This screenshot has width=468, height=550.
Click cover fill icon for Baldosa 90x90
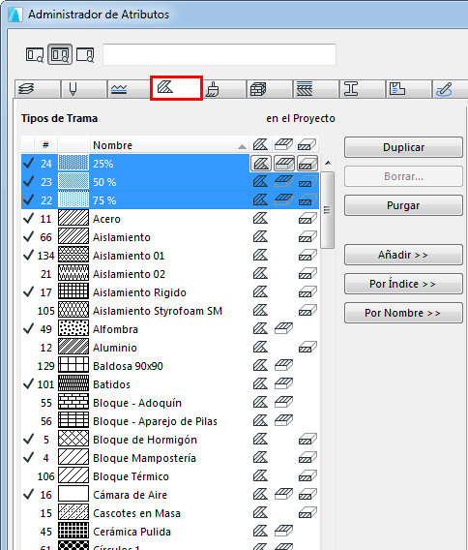[x=283, y=365]
